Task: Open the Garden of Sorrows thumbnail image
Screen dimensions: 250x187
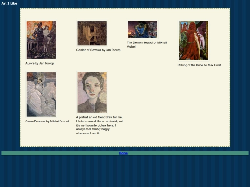Action: click(92, 33)
